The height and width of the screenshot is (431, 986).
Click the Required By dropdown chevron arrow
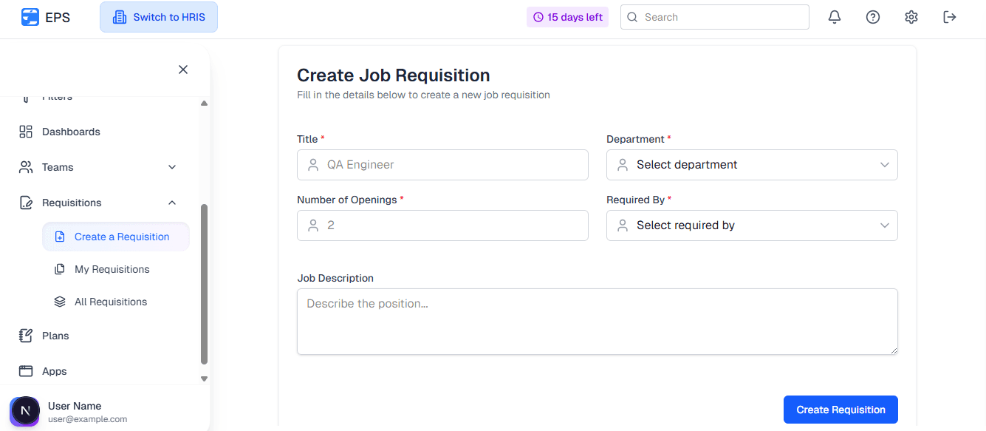point(885,225)
